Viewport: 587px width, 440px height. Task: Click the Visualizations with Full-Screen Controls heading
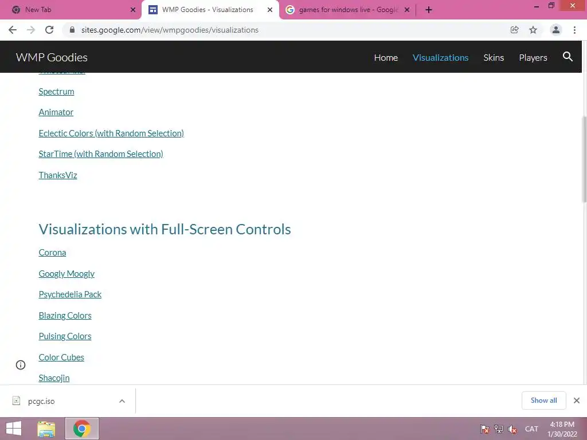pyautogui.click(x=165, y=229)
